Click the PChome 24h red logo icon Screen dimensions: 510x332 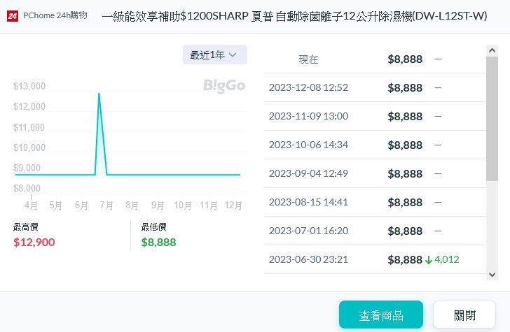(x=13, y=15)
